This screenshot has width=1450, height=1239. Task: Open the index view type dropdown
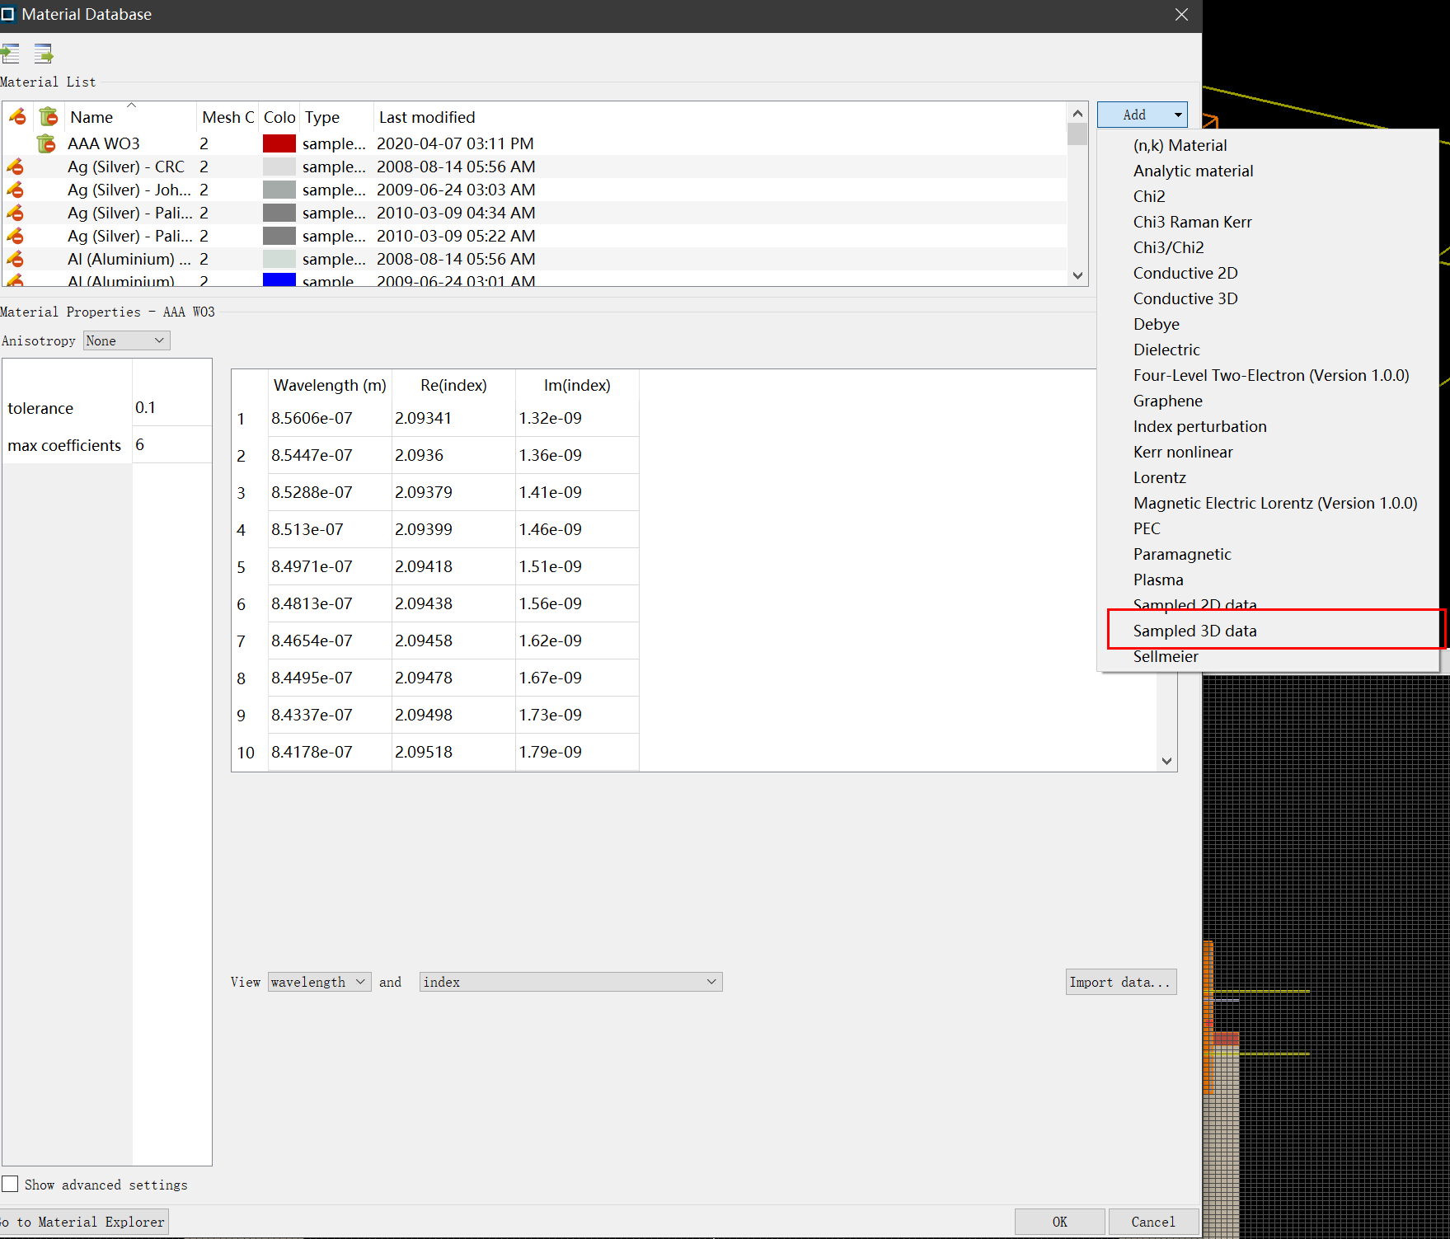(x=570, y=982)
